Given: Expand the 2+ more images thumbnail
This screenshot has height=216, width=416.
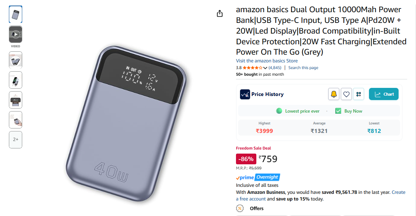Looking at the screenshot, I should pyautogui.click(x=16, y=140).
